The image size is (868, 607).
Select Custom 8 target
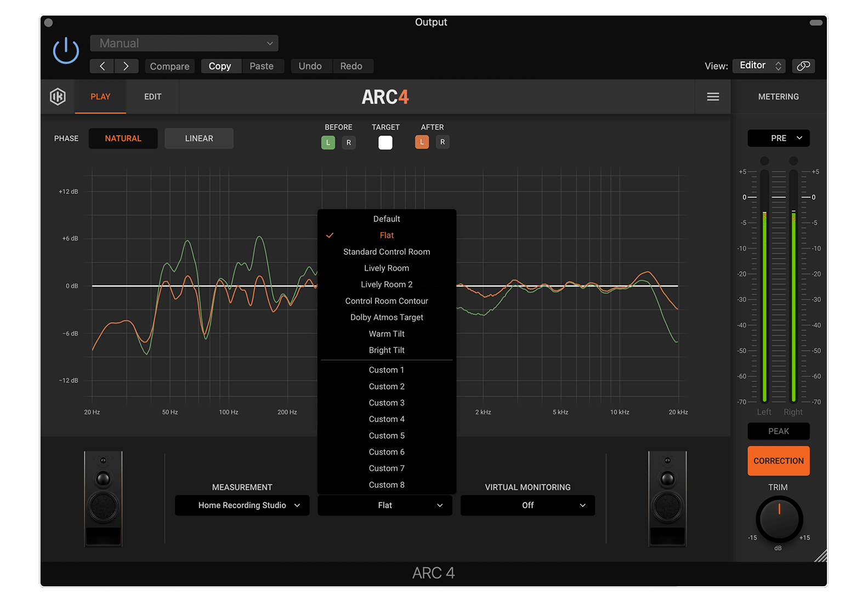coord(387,485)
